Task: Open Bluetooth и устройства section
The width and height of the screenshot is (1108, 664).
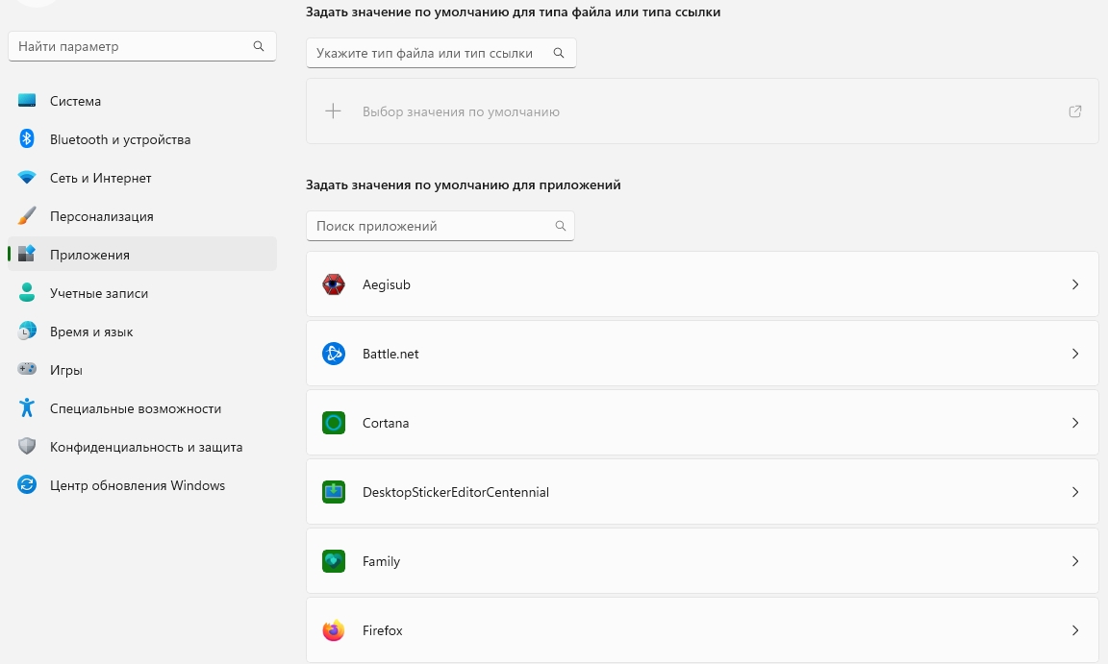Action: [x=142, y=139]
